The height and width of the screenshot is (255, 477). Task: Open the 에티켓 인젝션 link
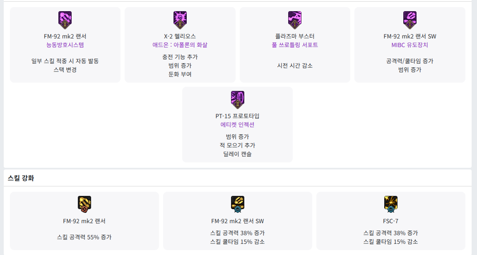[x=237, y=125]
